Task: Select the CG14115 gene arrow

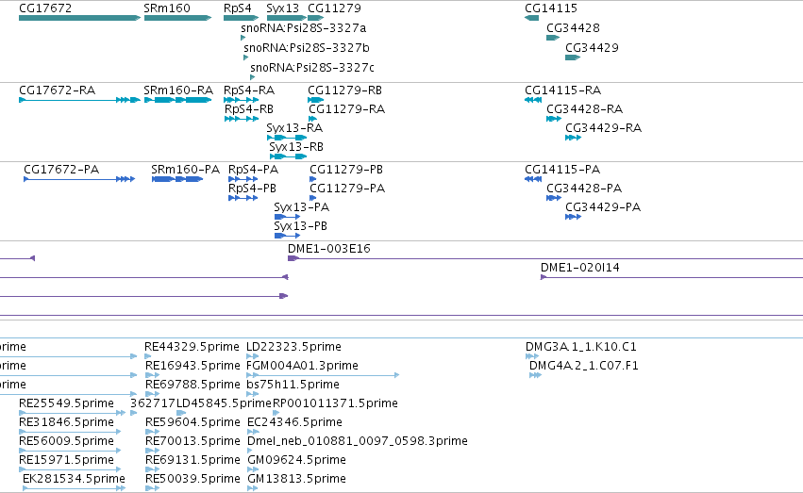Action: [531, 18]
